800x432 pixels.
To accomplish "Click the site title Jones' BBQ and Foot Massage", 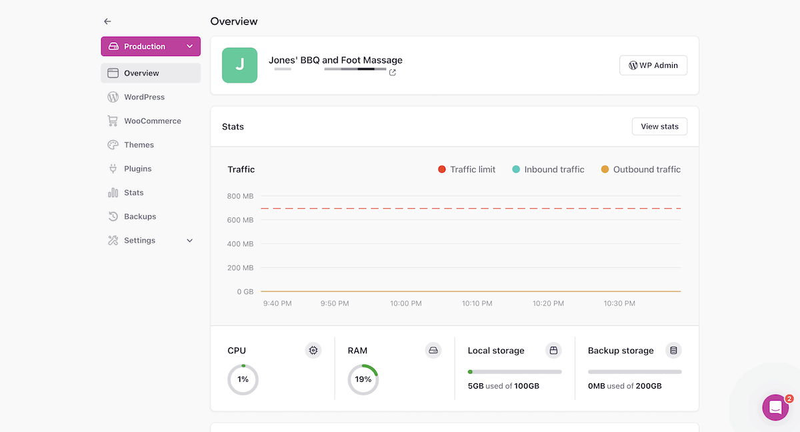I will tap(335, 60).
